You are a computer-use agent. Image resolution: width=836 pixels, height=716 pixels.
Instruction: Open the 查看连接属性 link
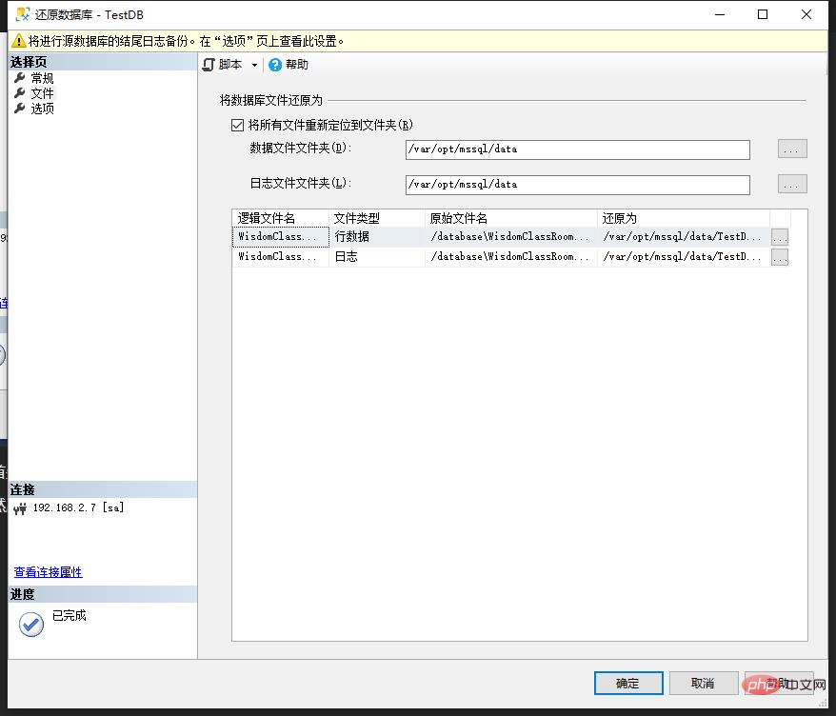click(x=48, y=572)
